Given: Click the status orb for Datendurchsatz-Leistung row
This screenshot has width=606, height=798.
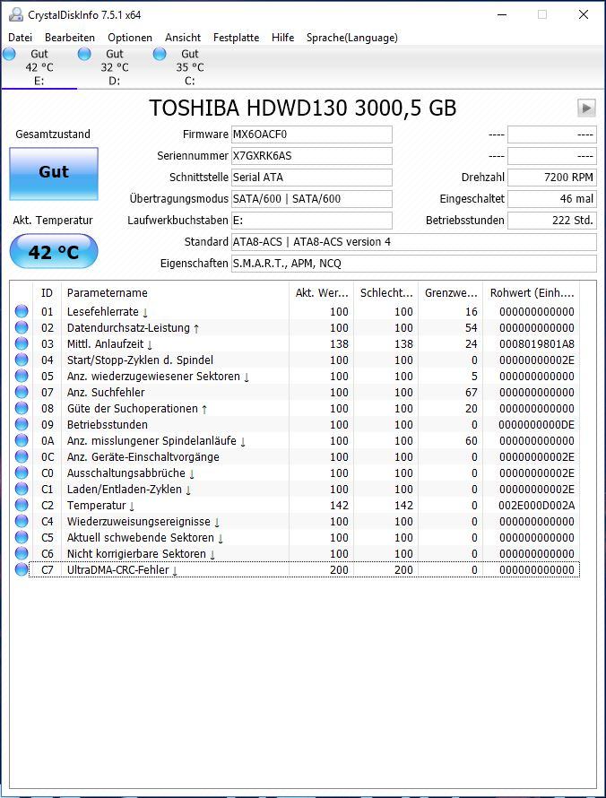Looking at the screenshot, I should tap(22, 328).
